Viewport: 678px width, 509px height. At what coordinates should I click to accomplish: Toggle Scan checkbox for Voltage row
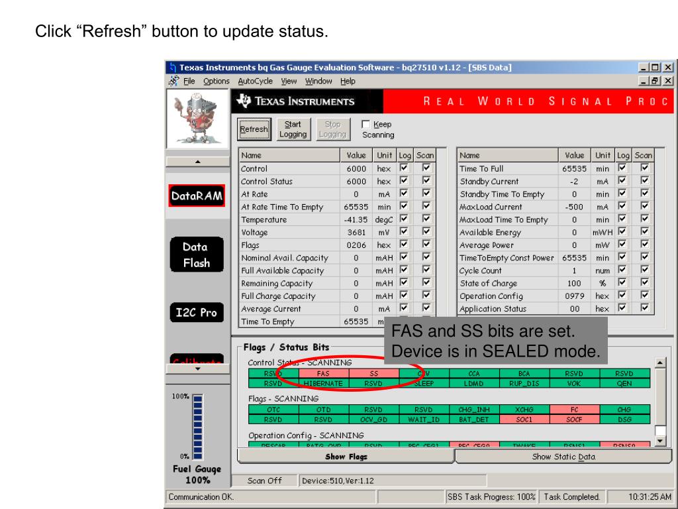(x=426, y=231)
